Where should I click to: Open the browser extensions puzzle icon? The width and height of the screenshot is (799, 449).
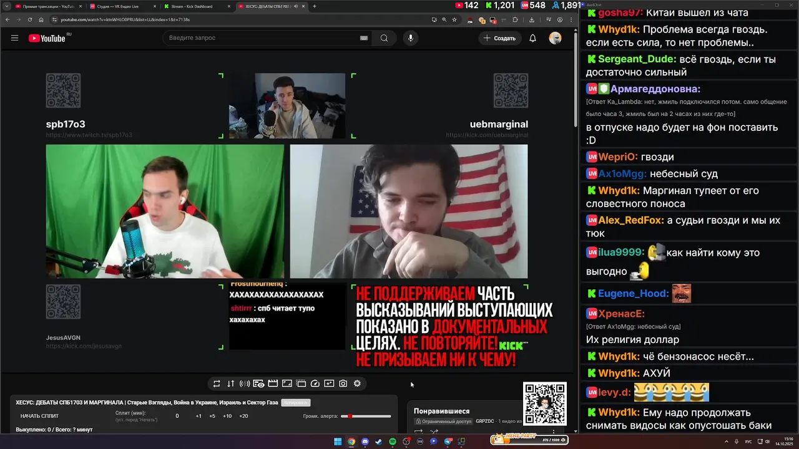(x=515, y=19)
